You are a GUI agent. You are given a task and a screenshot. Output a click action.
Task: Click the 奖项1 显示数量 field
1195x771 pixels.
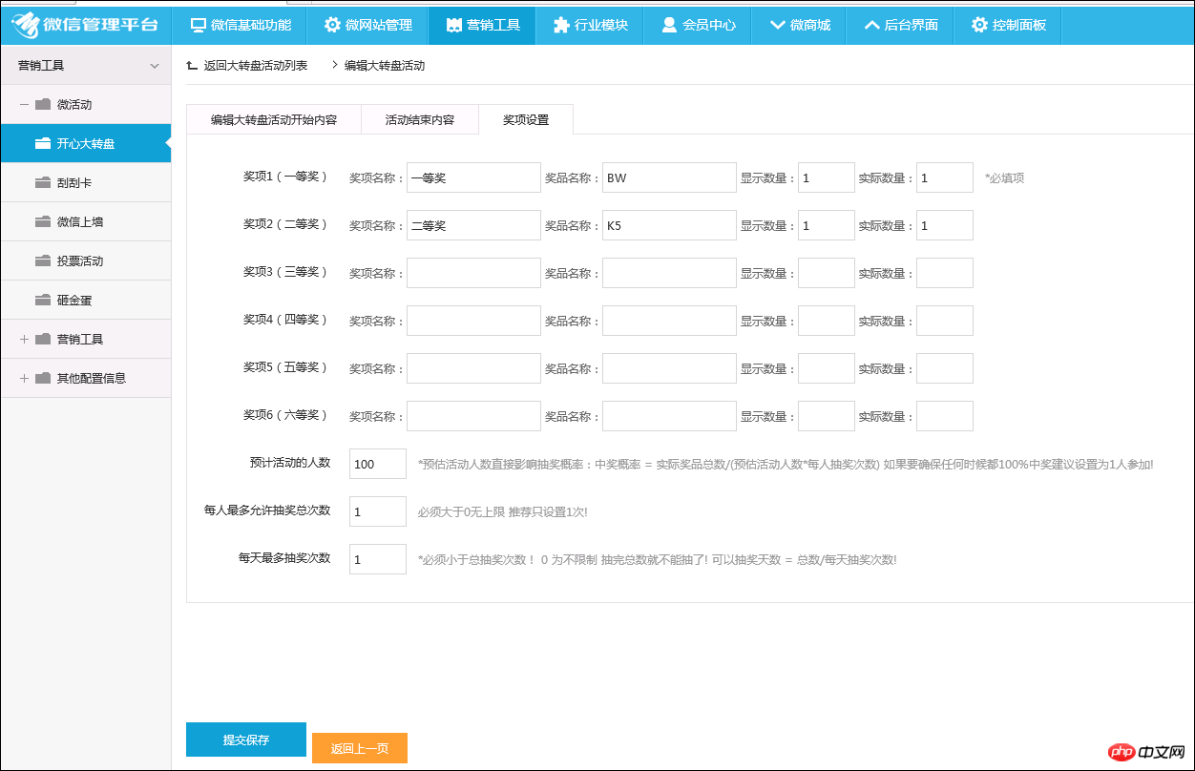point(827,177)
